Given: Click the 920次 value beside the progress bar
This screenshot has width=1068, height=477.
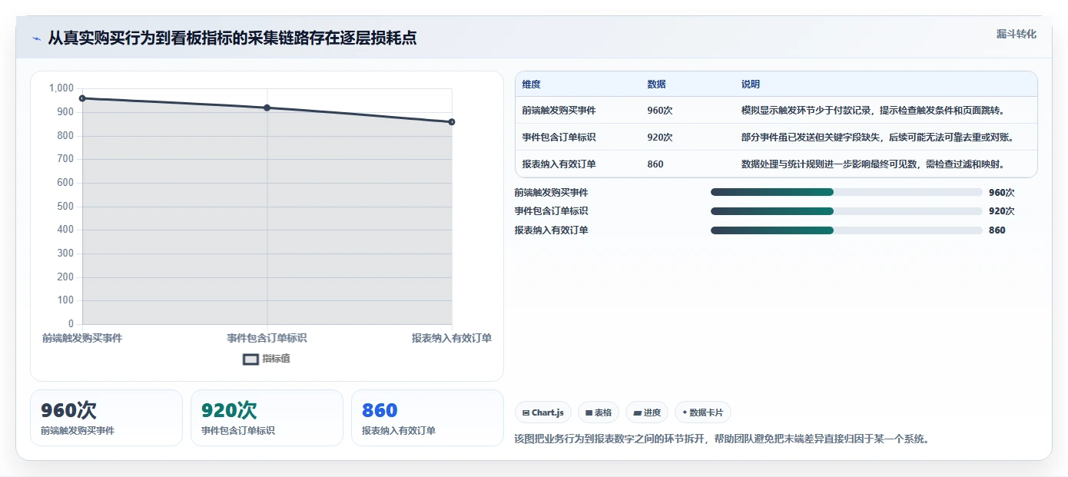Looking at the screenshot, I should (1001, 211).
